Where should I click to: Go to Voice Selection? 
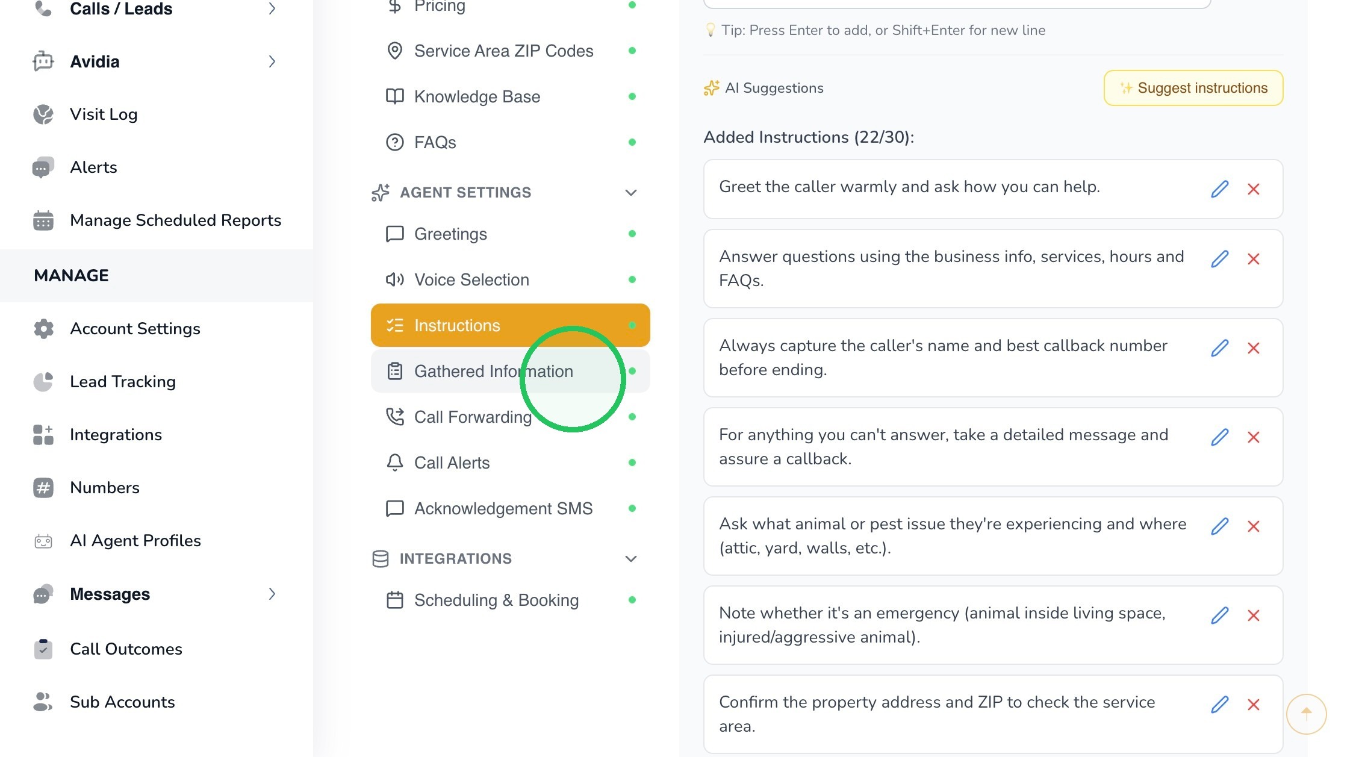coord(510,279)
